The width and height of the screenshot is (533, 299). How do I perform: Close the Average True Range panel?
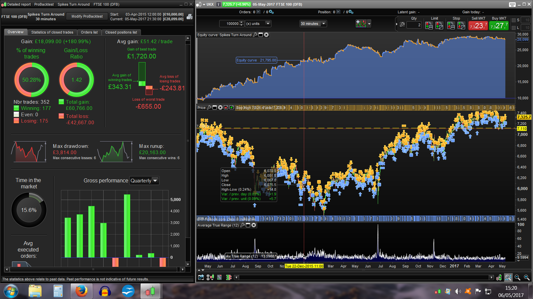tap(254, 225)
